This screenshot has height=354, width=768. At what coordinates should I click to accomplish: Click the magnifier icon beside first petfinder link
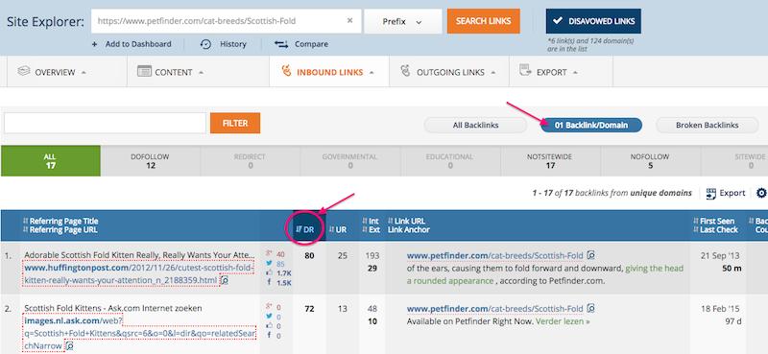pos(590,255)
